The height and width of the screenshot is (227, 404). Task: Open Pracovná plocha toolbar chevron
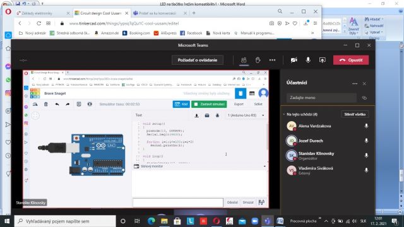pos(320,218)
